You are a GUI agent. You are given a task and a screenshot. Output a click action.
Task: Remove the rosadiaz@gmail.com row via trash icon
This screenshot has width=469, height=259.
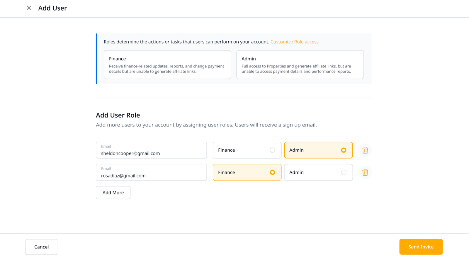(x=365, y=172)
